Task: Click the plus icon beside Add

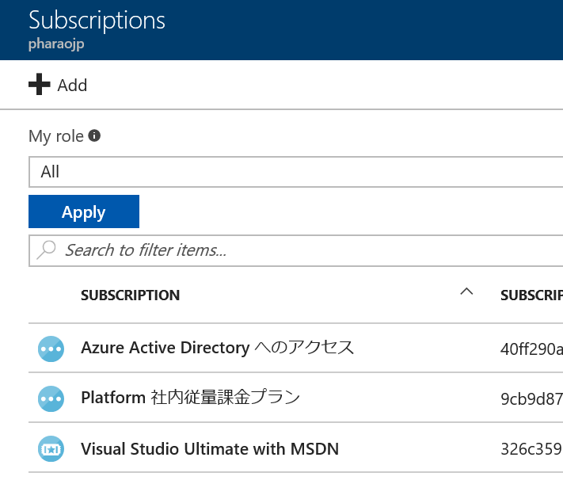Action: (39, 85)
